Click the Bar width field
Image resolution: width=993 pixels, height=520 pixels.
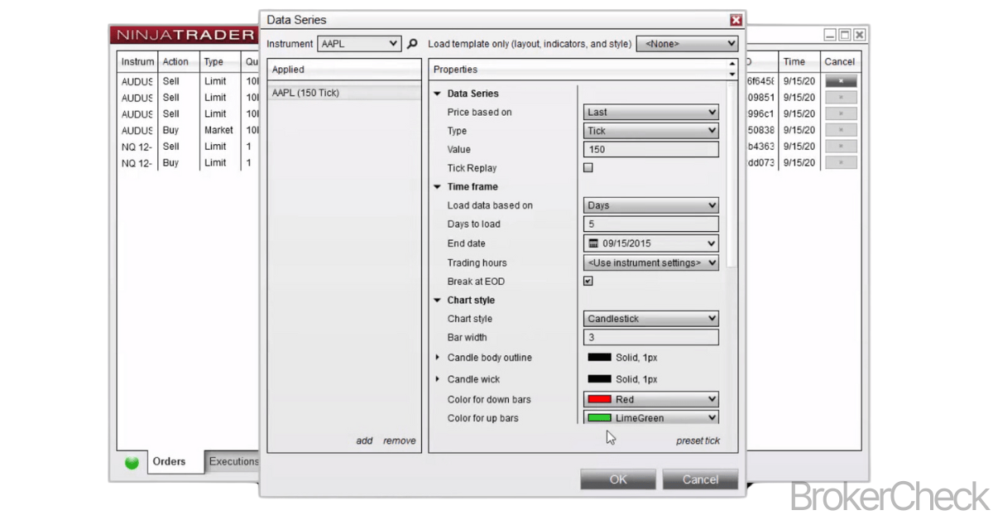[651, 338]
